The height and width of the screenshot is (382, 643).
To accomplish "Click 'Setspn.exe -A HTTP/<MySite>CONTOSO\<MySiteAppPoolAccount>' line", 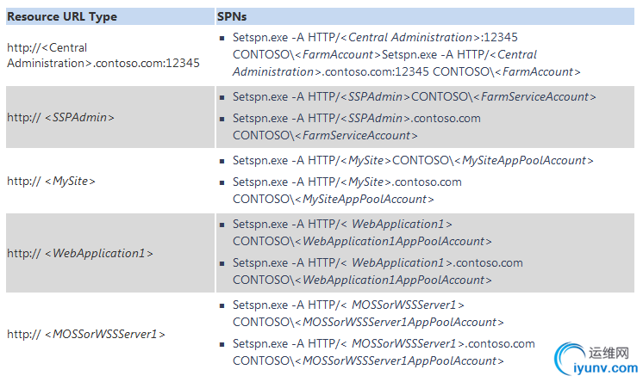I will coord(413,161).
